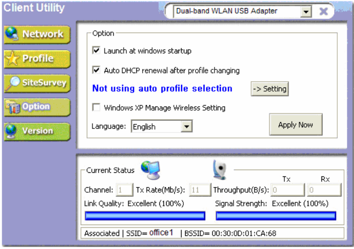Click the globe icon on Version button

tap(11, 132)
